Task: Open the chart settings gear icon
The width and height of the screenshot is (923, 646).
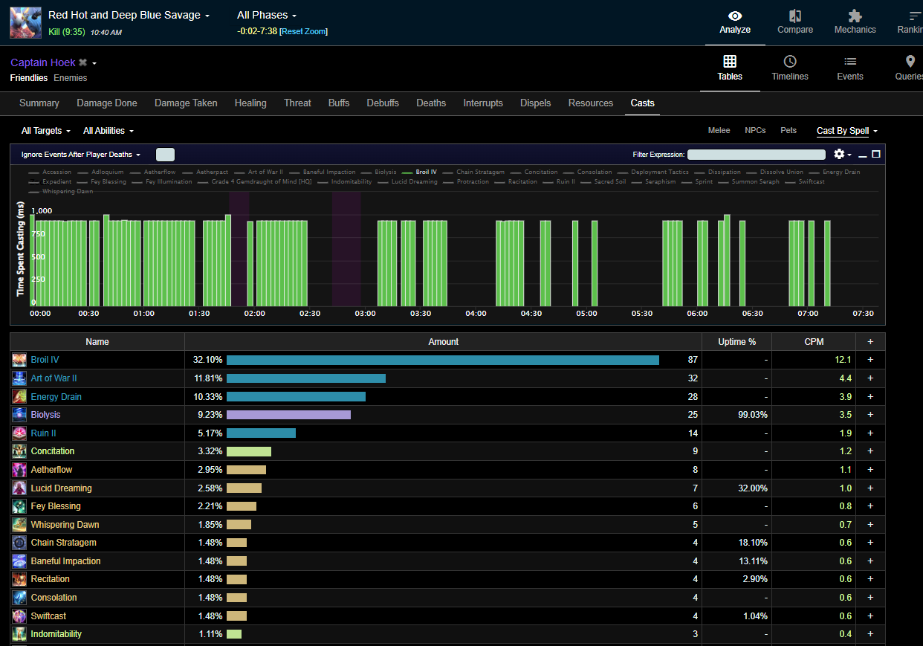Action: 840,154
